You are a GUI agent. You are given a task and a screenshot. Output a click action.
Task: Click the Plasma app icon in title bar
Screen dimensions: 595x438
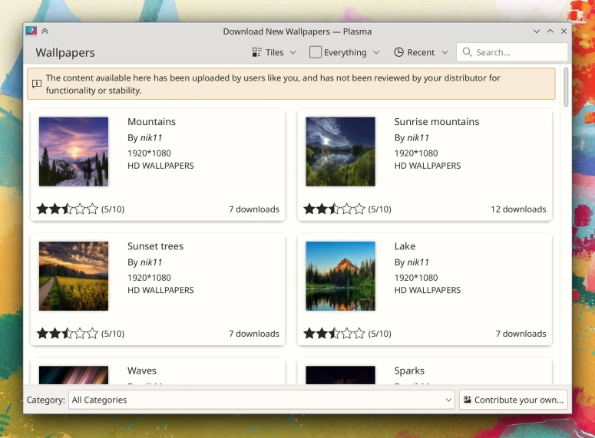pos(31,31)
